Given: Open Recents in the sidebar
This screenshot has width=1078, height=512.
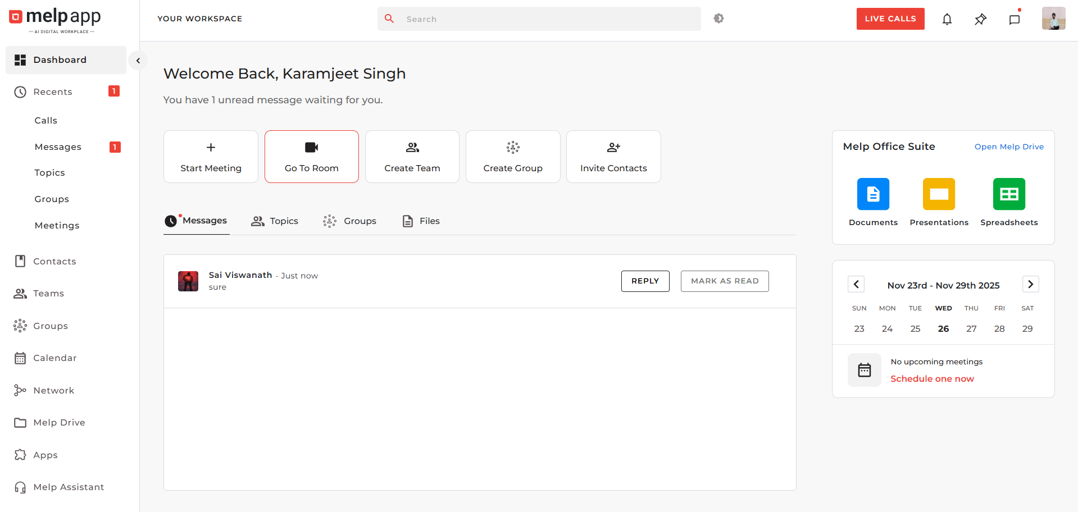Looking at the screenshot, I should (x=53, y=92).
